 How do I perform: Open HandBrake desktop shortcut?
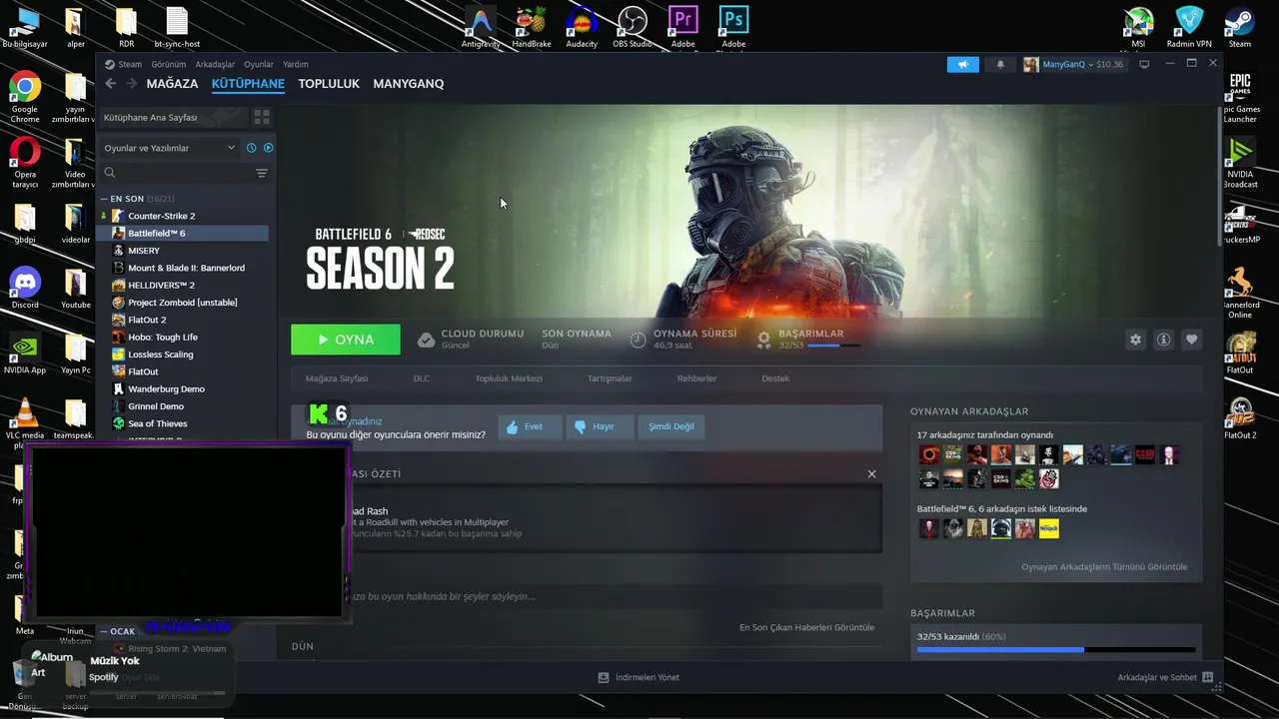(x=531, y=27)
